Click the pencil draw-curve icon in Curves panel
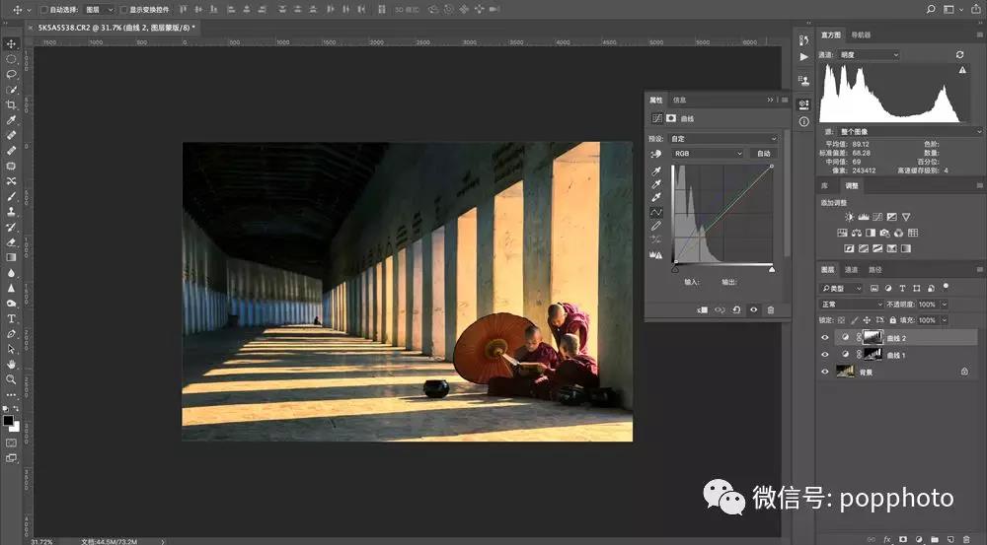 (656, 226)
